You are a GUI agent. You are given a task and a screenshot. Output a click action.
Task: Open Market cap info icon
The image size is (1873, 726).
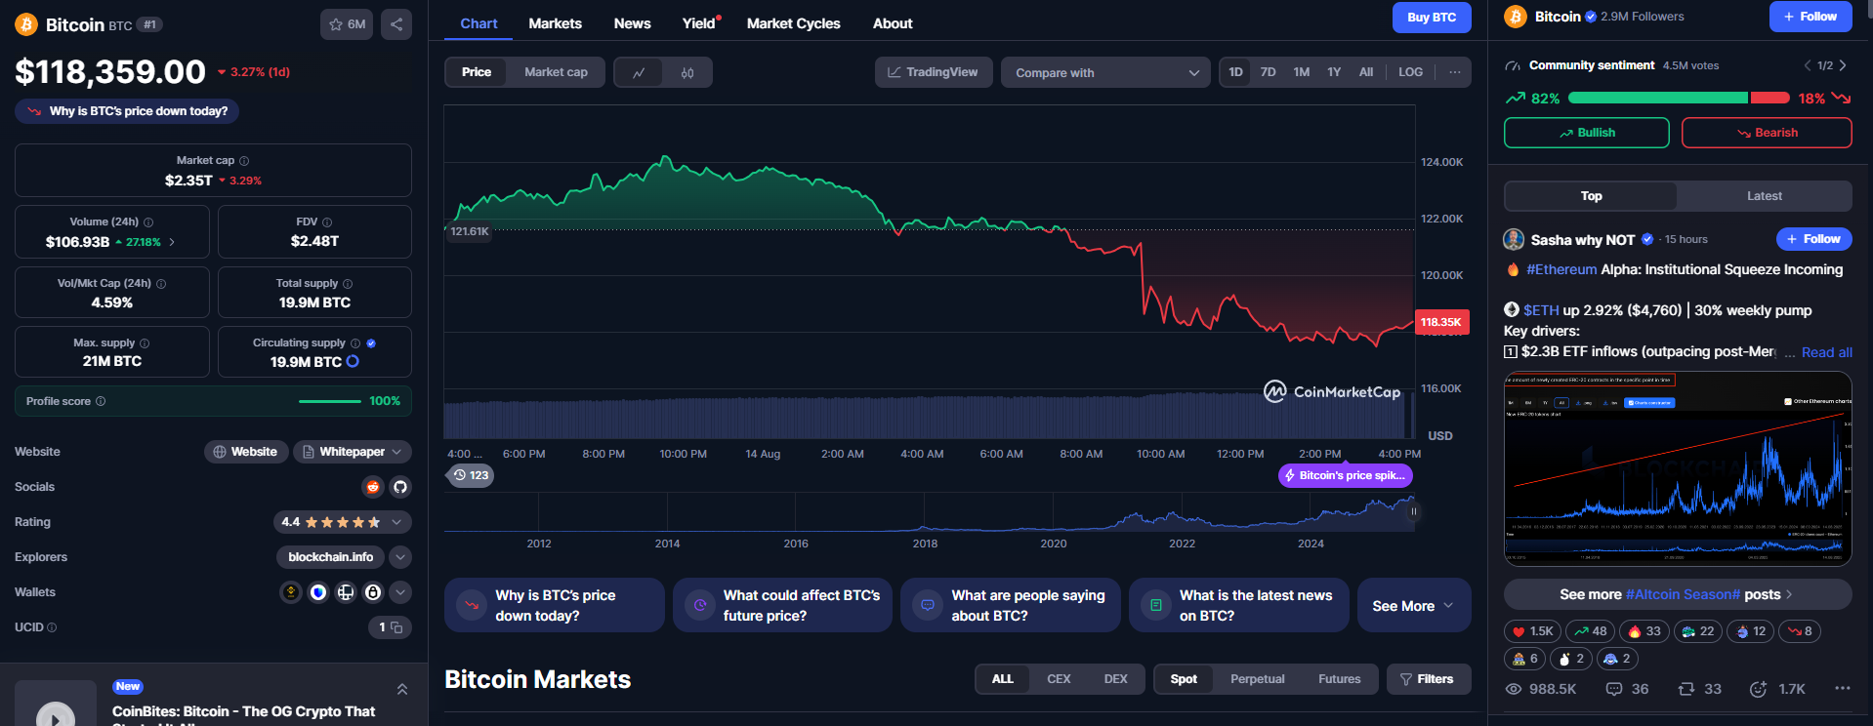coord(244,161)
